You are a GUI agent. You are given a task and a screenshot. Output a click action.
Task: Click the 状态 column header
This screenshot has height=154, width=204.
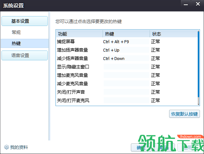click(x=174, y=34)
